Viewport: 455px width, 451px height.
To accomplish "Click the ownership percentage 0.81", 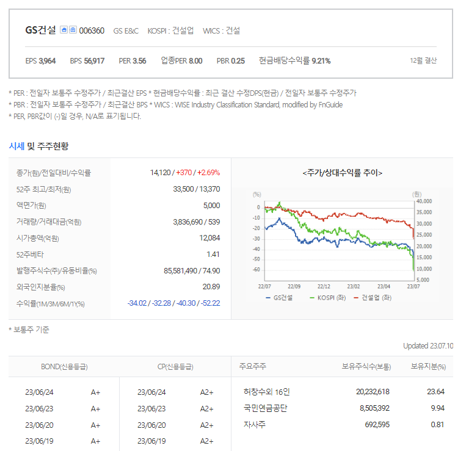I will click(437, 425).
